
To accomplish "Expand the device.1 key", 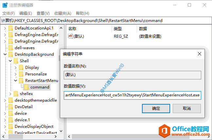I will pos(5,120).
